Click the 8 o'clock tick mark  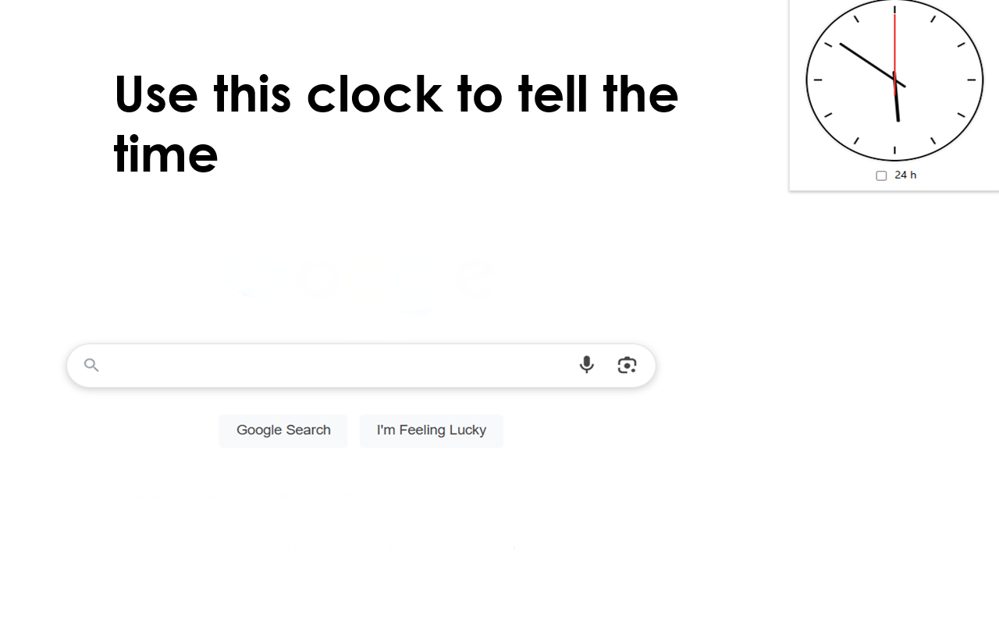828,115
